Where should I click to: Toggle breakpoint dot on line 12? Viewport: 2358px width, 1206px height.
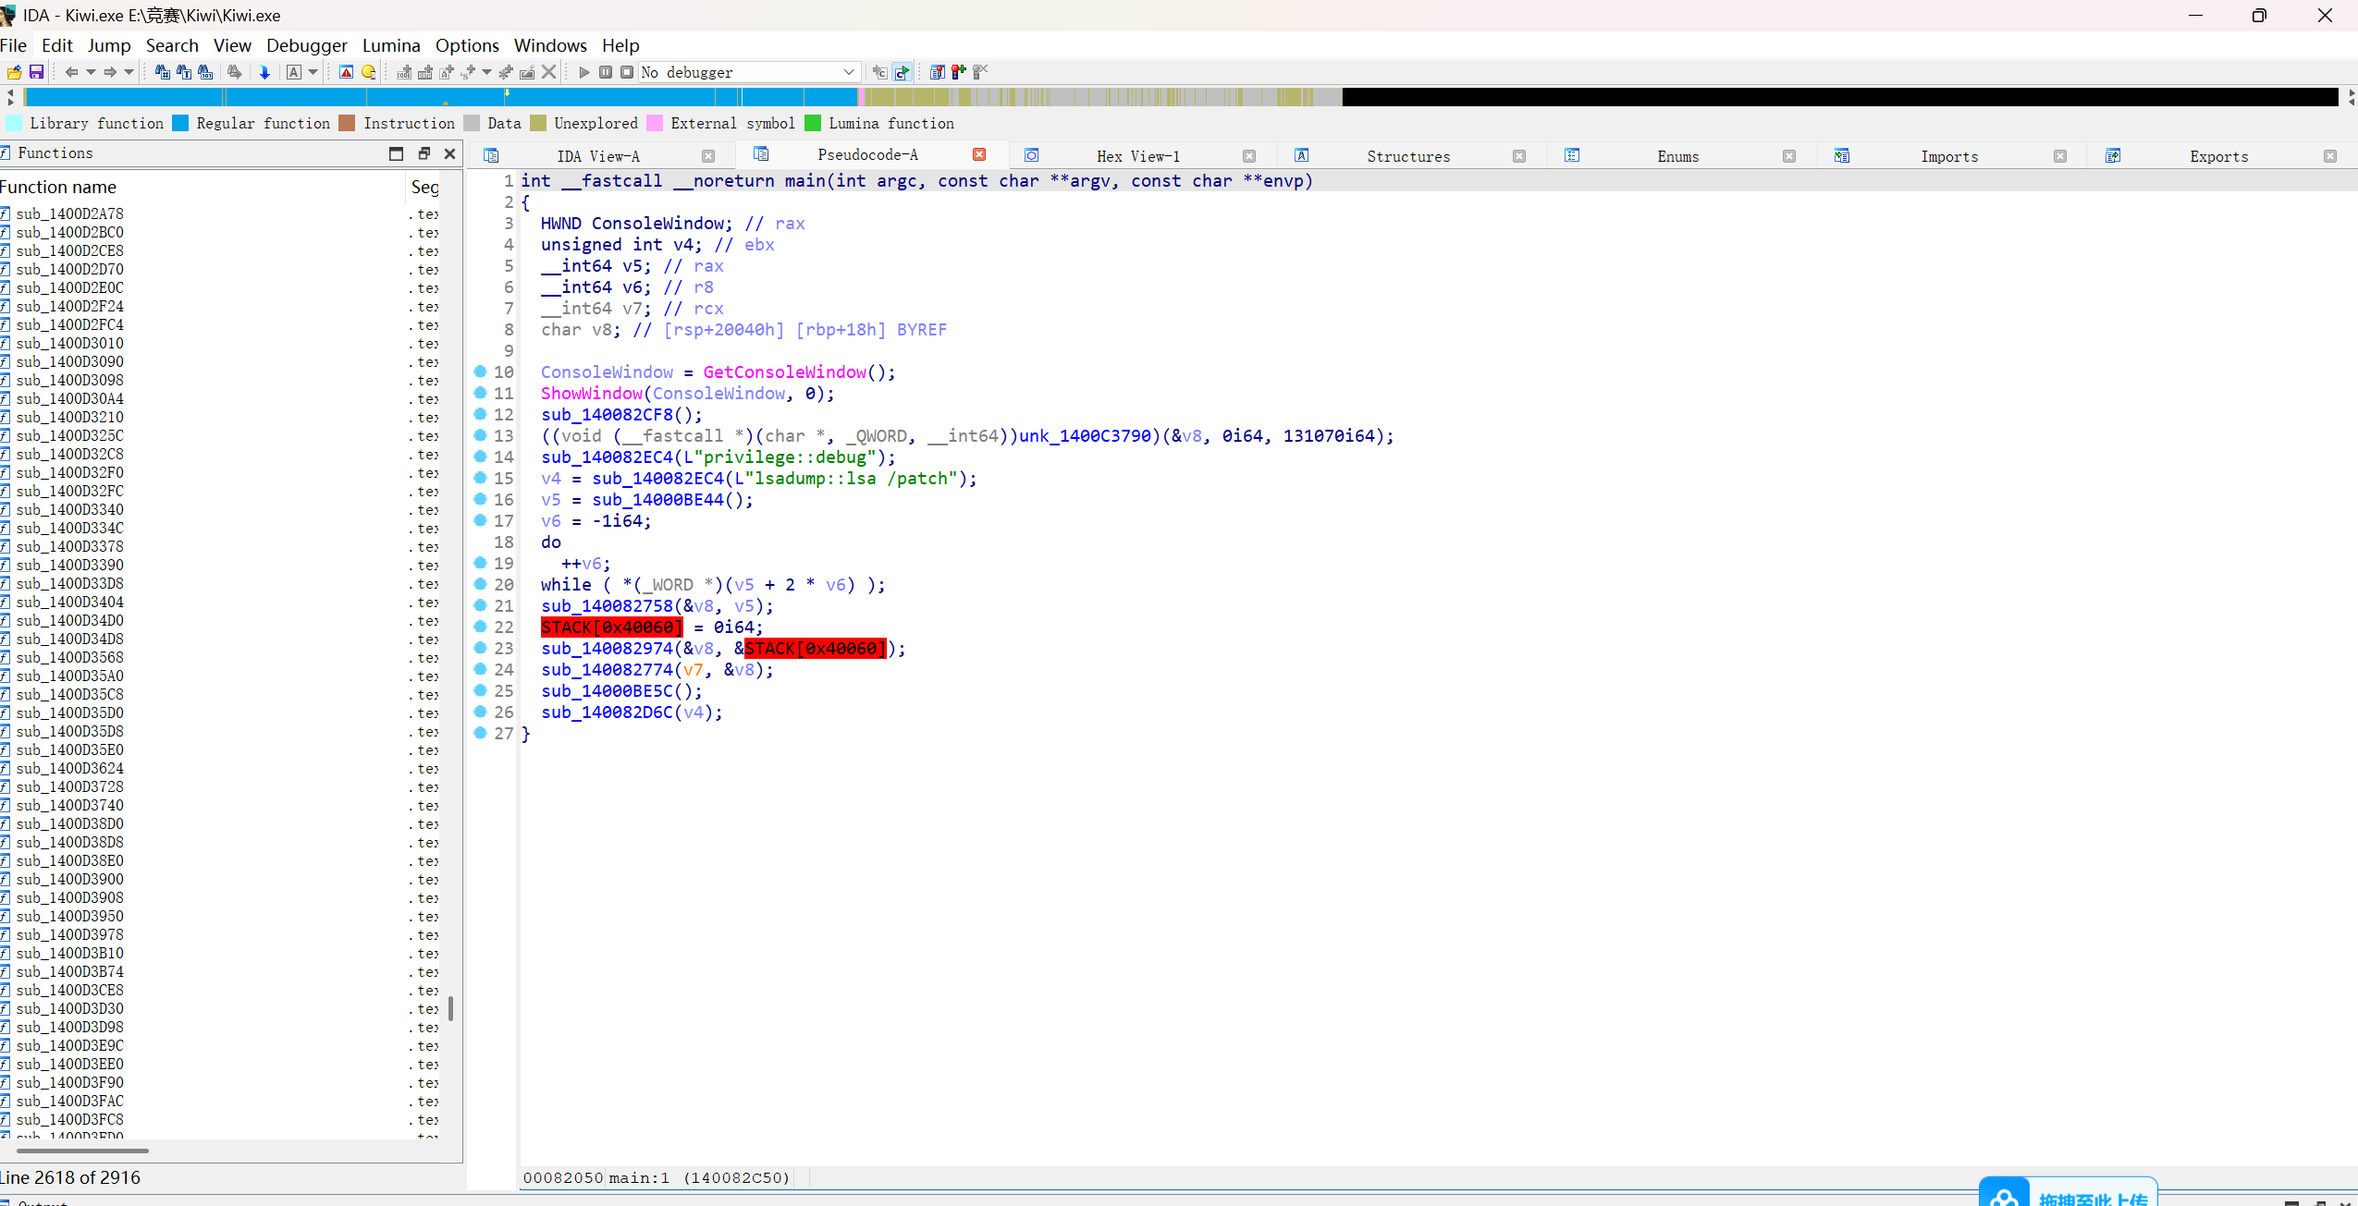click(480, 414)
